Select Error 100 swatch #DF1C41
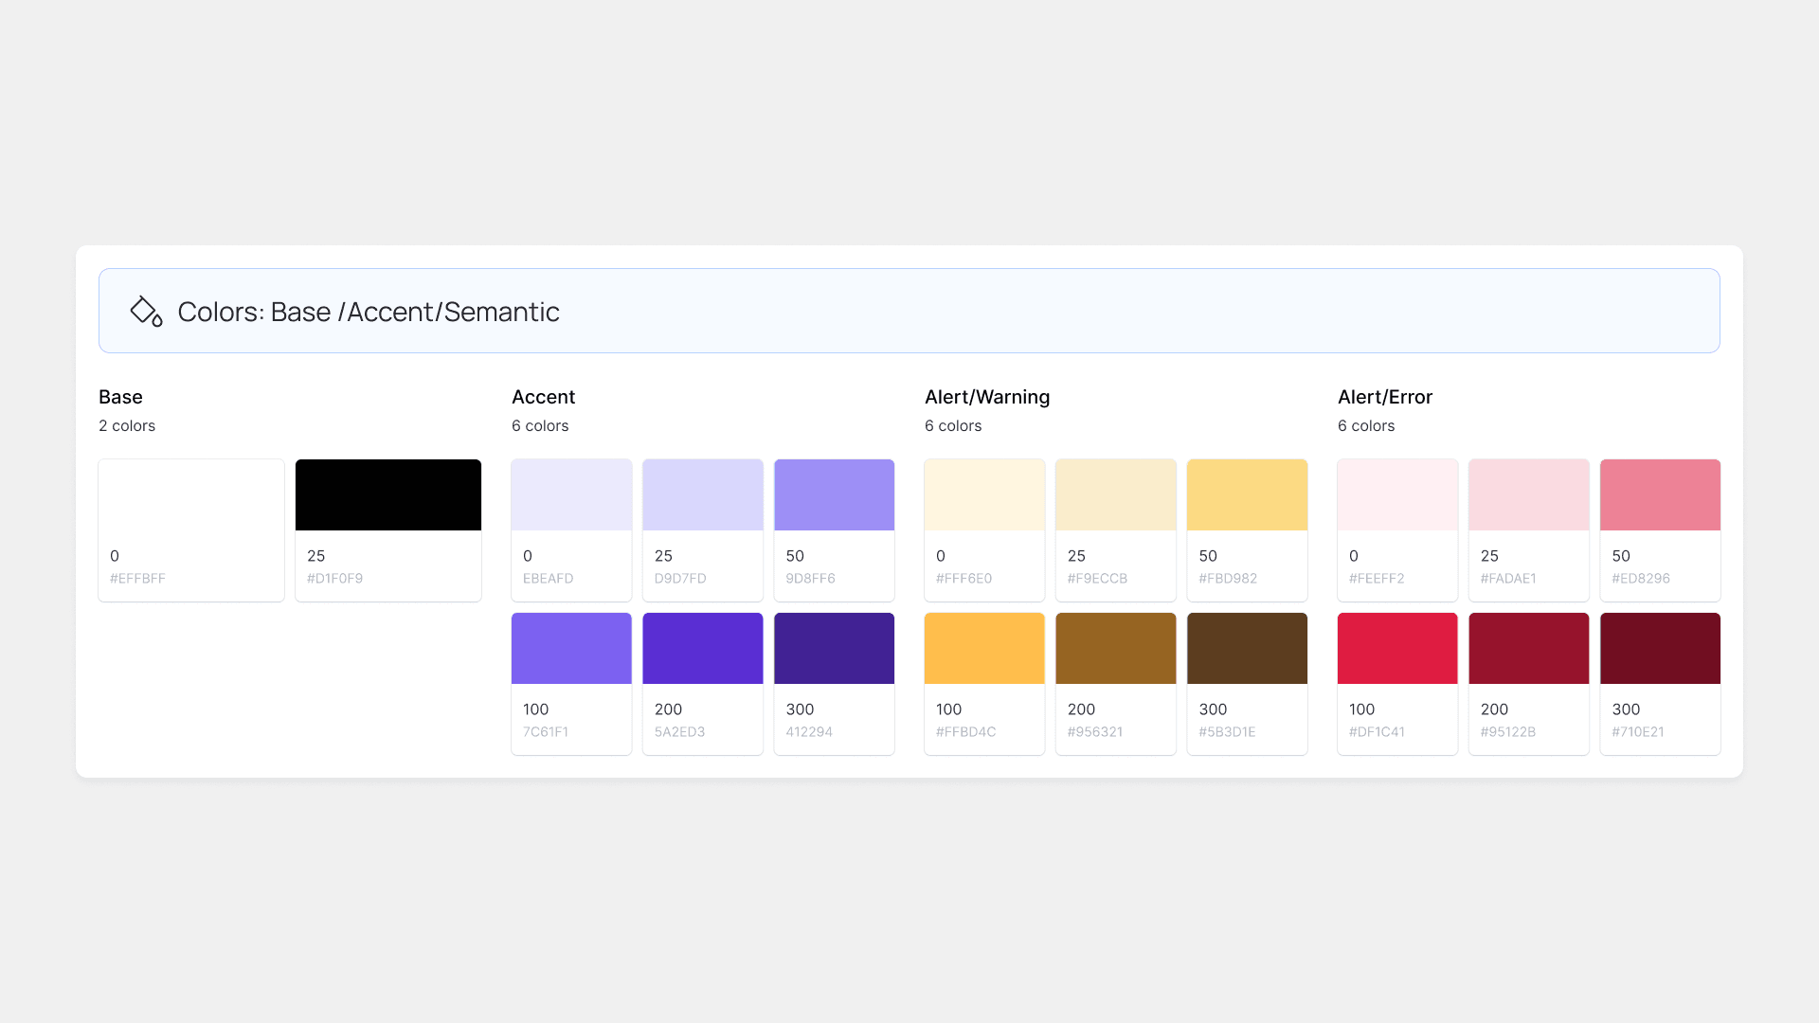This screenshot has width=1819, height=1023. 1397,649
